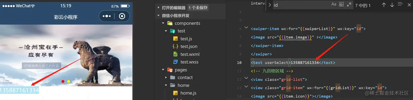The height and width of the screenshot is (100, 413).
Task: Fold the swiper-item block at line 6
Action: (x=246, y=28)
